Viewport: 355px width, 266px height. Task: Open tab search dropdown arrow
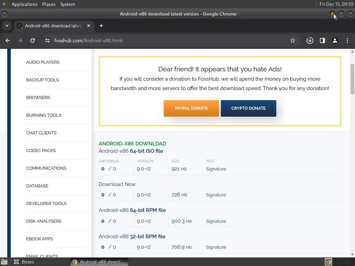pyautogui.click(x=7, y=26)
